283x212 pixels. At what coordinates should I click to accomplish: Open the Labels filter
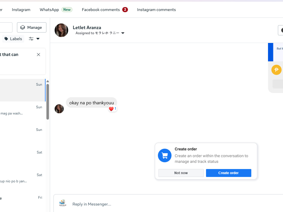click(13, 39)
